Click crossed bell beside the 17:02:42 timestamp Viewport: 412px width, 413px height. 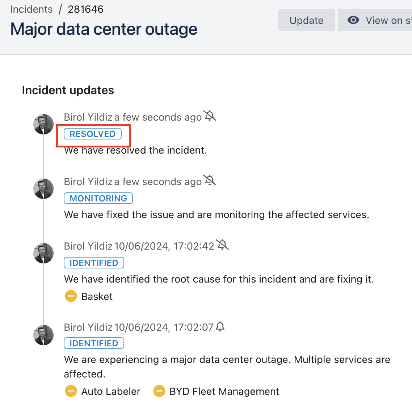click(x=222, y=245)
